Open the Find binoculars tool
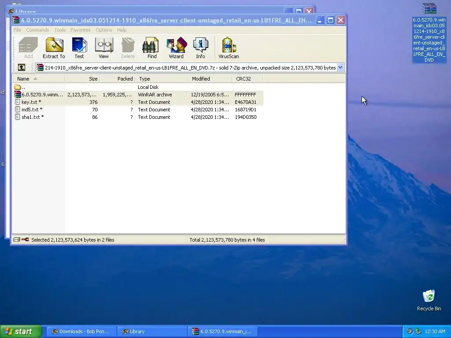 pyautogui.click(x=152, y=48)
